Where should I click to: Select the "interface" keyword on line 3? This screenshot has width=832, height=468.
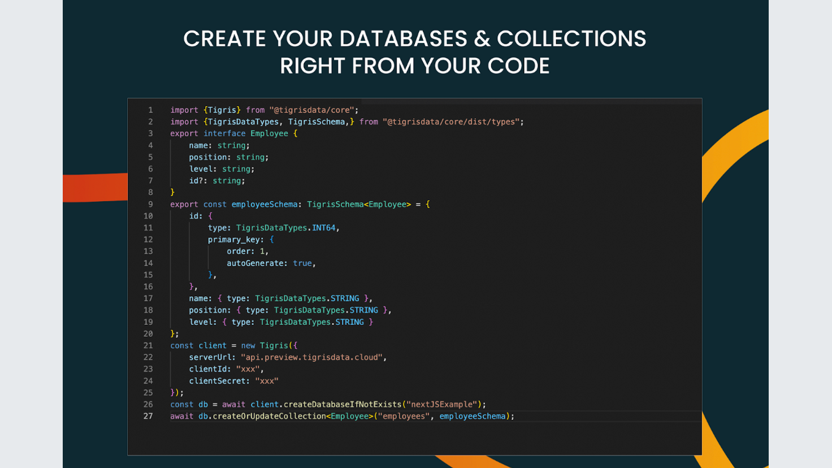[224, 133]
